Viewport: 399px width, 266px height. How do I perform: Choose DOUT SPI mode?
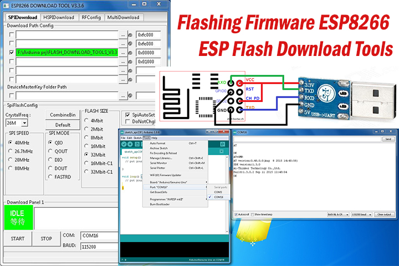point(50,168)
